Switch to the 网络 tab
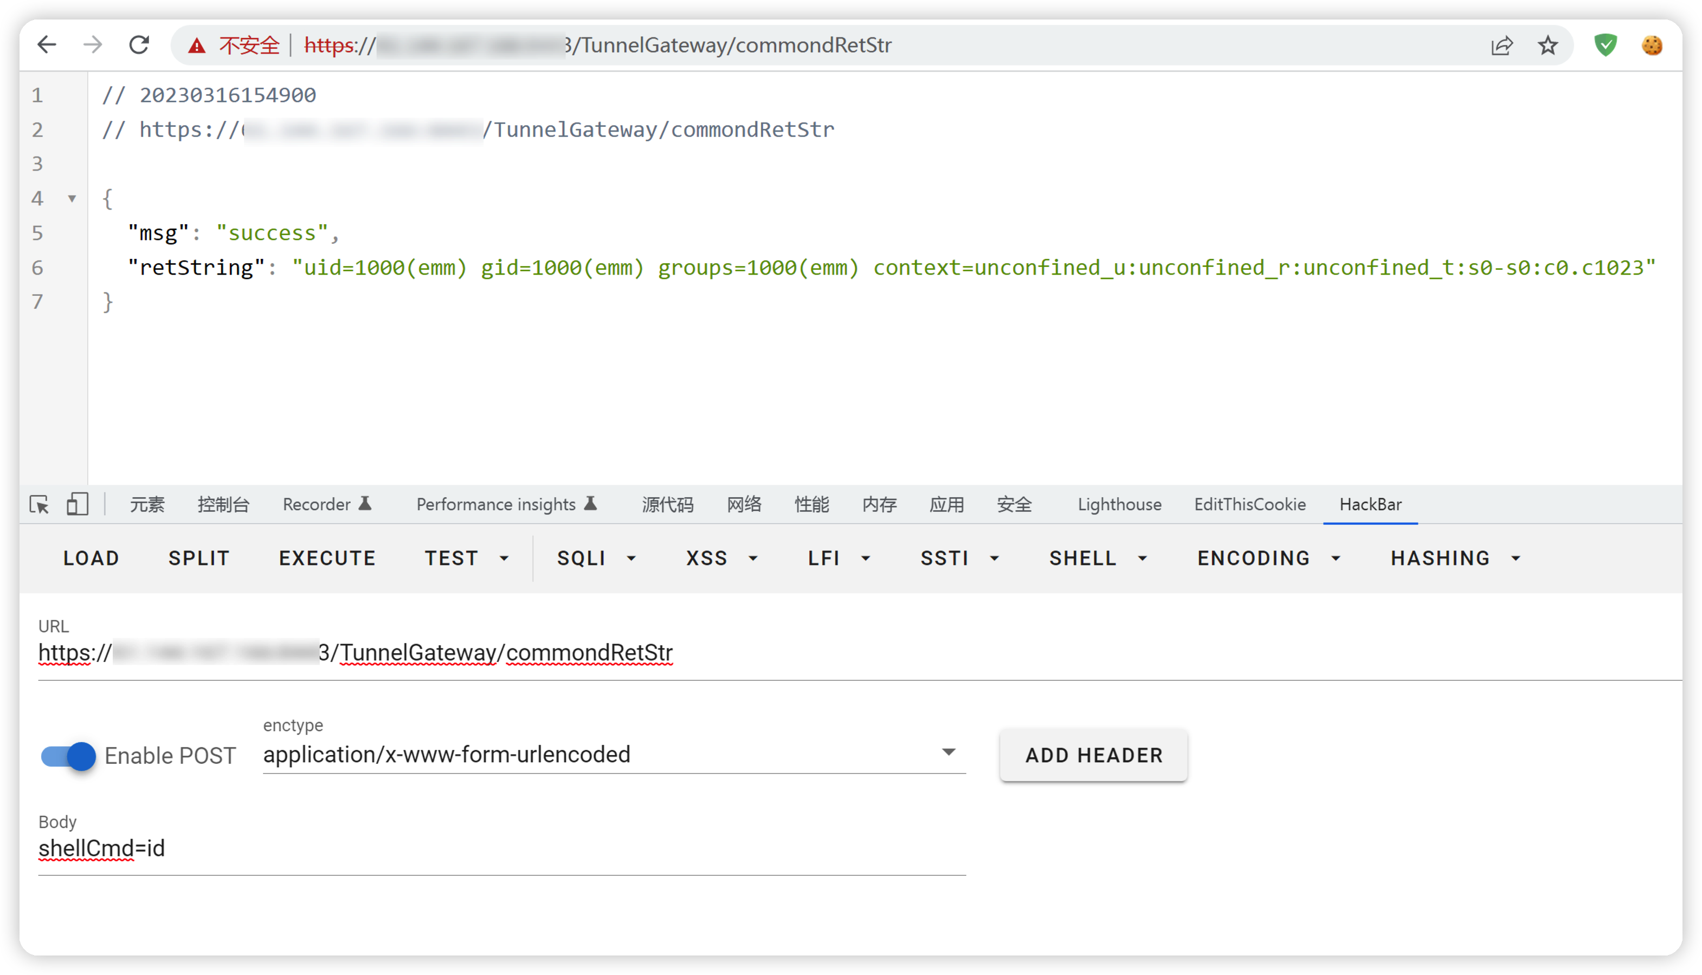 [744, 504]
